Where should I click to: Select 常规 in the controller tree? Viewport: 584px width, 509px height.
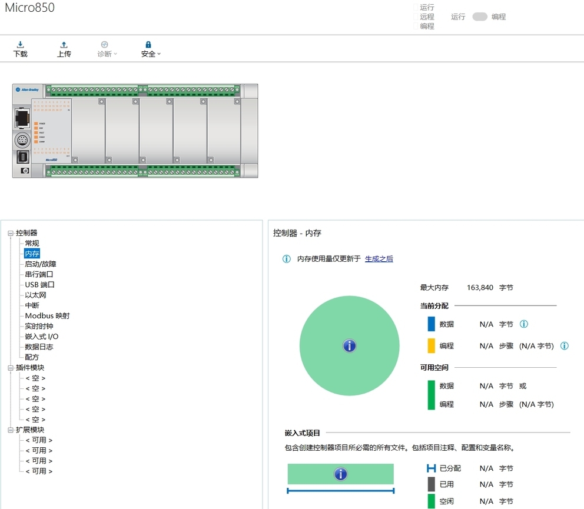click(x=32, y=243)
